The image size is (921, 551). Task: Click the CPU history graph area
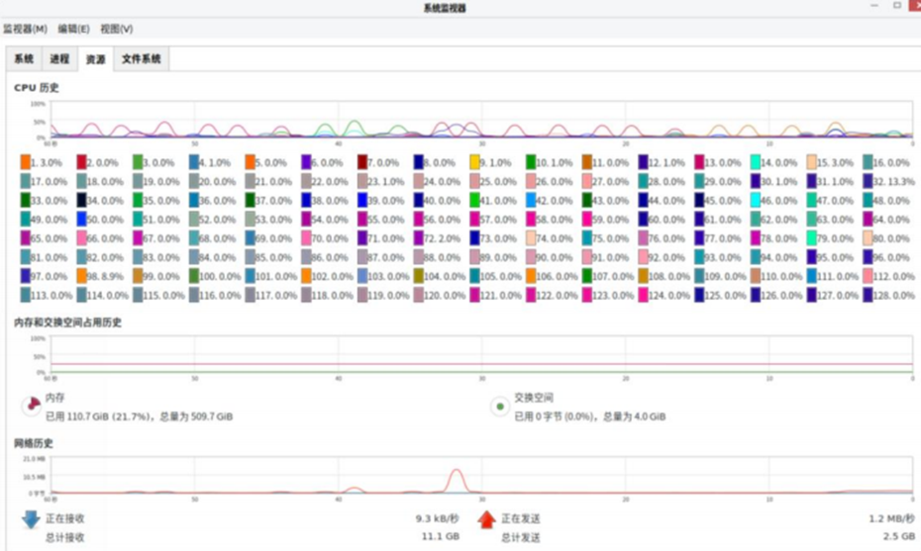click(x=481, y=120)
